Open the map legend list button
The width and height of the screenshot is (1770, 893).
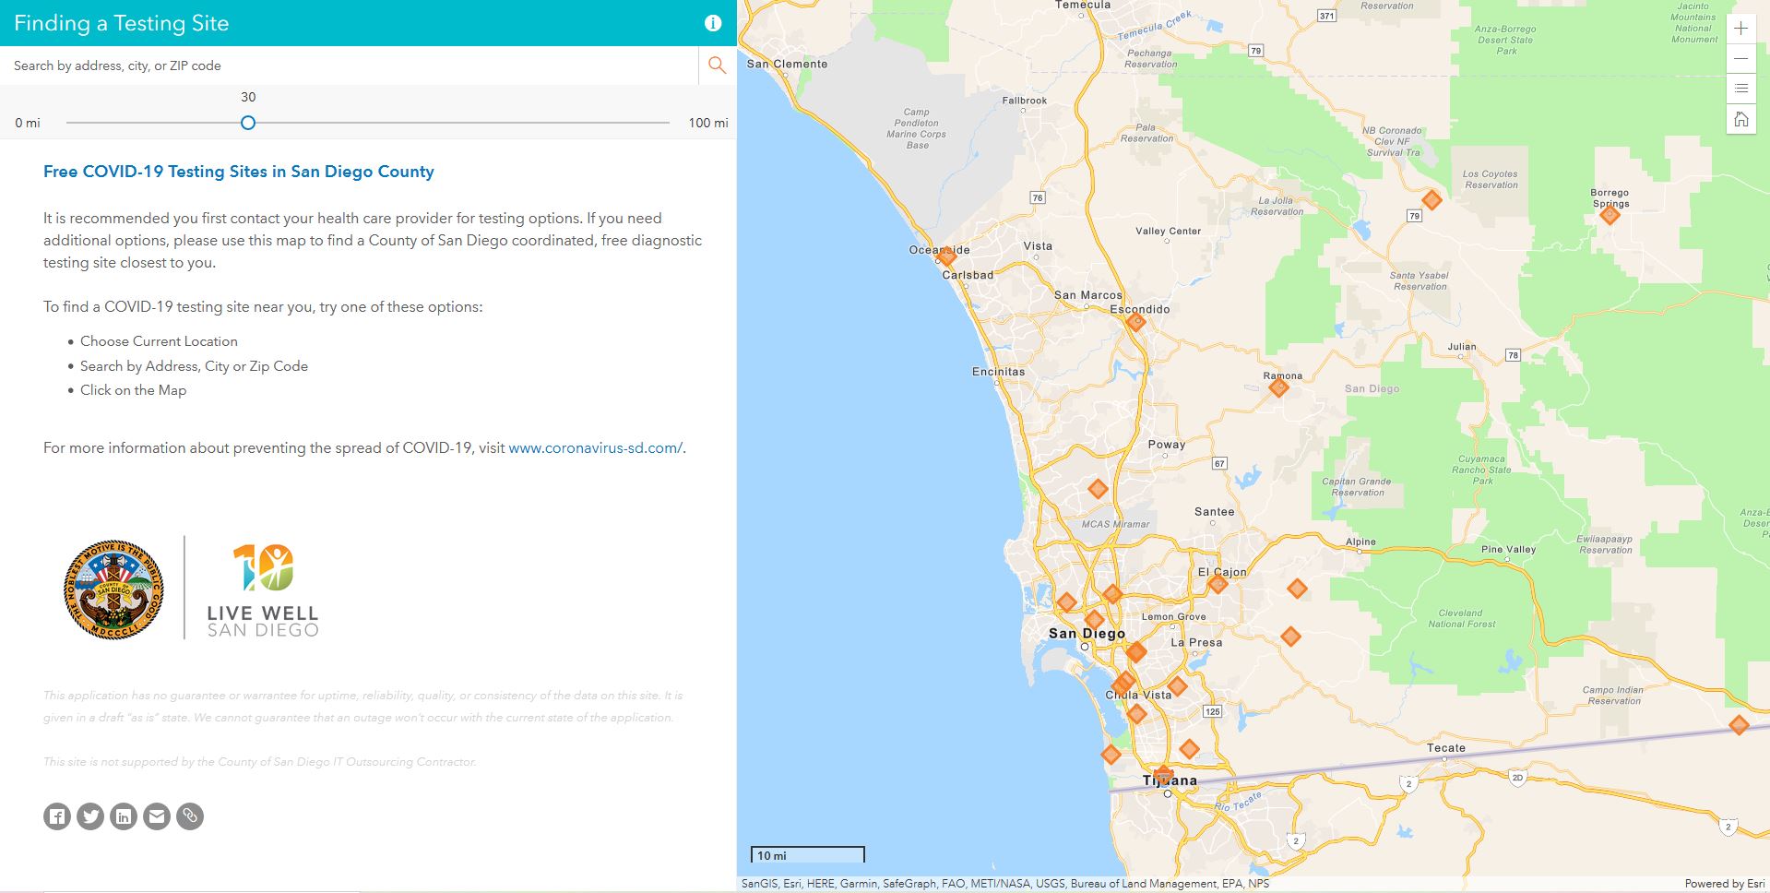(x=1740, y=89)
